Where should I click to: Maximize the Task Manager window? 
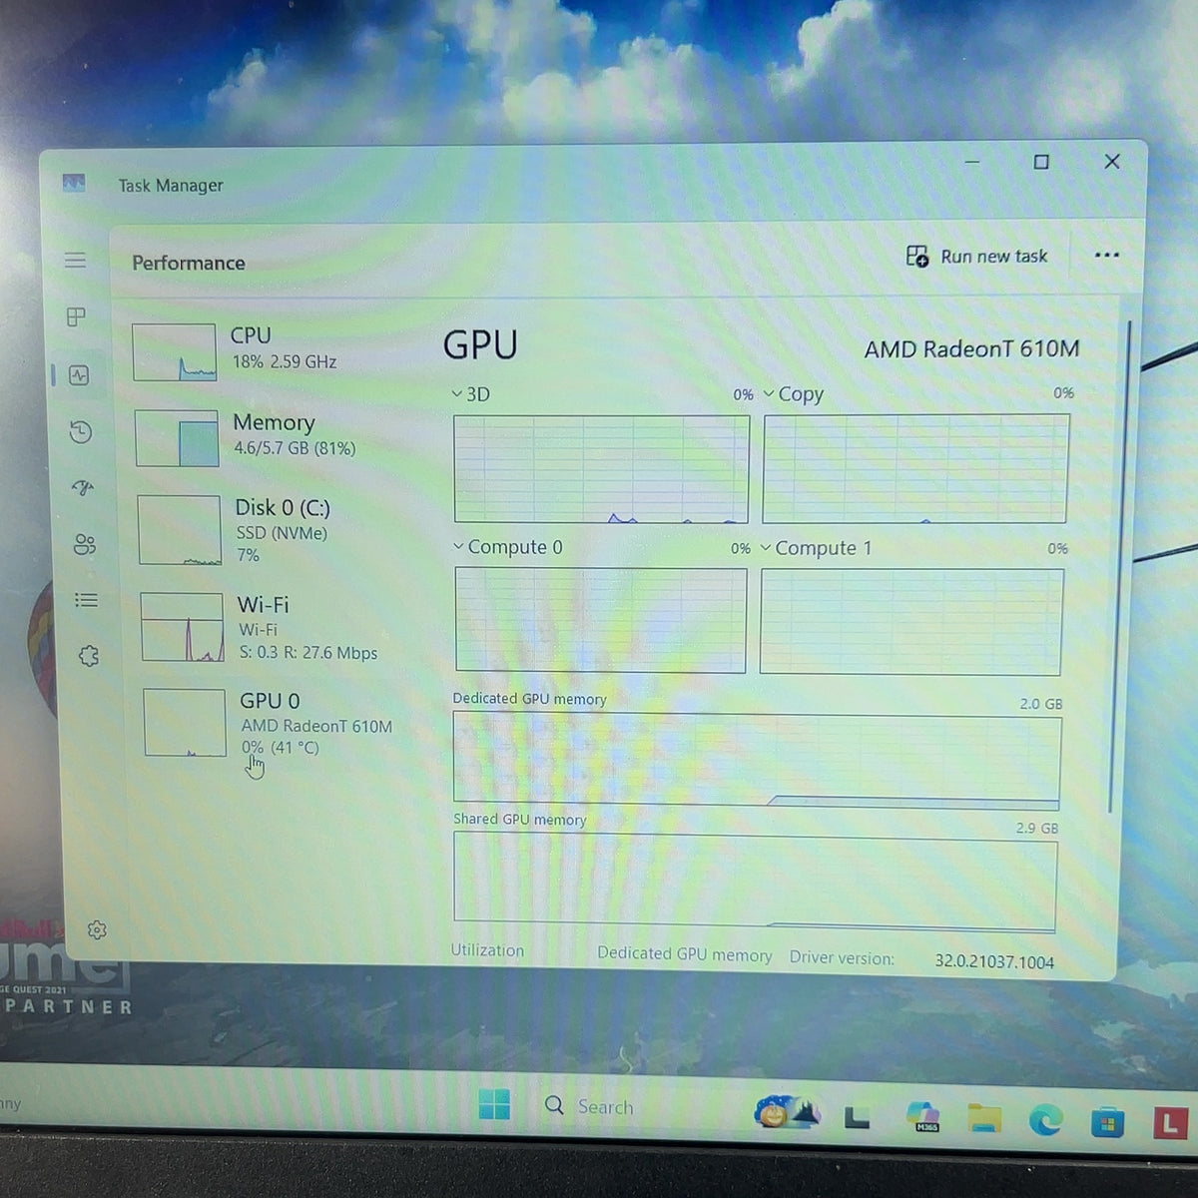coord(1041,162)
